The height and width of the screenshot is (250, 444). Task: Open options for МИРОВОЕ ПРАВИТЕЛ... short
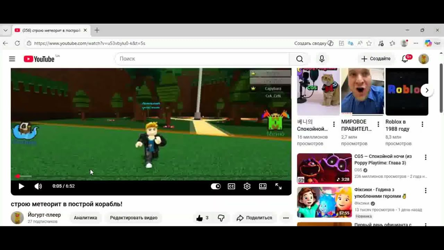coord(378,124)
